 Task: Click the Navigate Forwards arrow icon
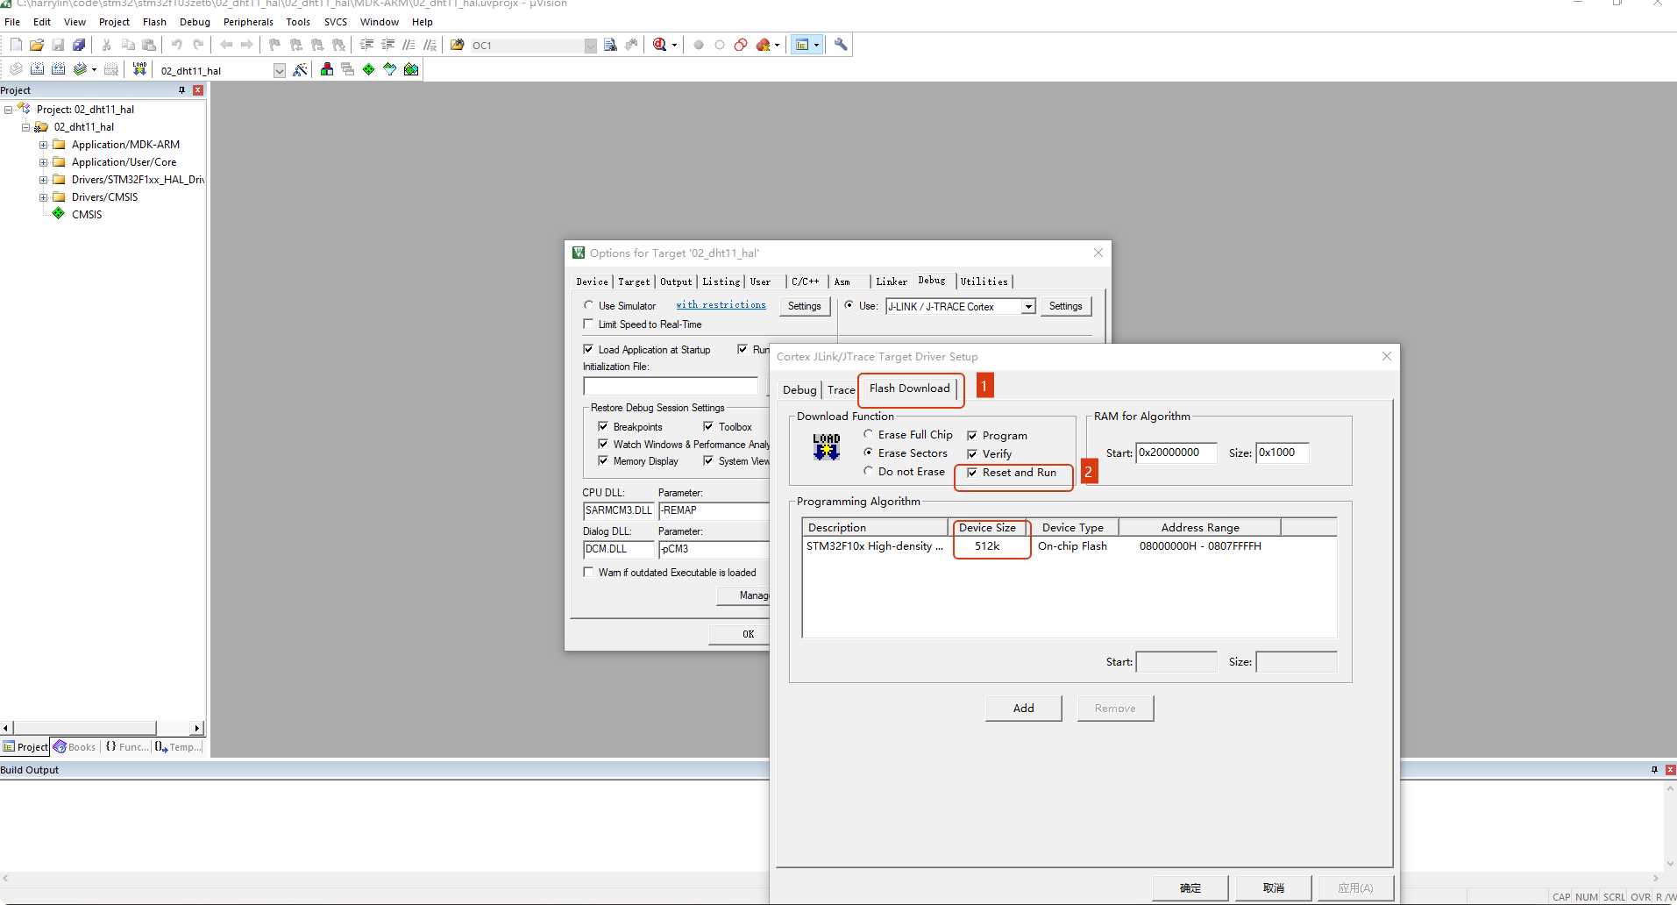(x=247, y=45)
